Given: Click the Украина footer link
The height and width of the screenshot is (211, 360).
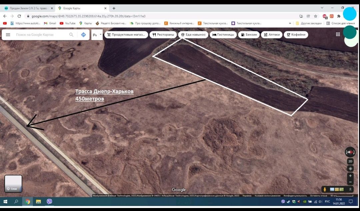Looking at the screenshot, I should click(247, 196).
